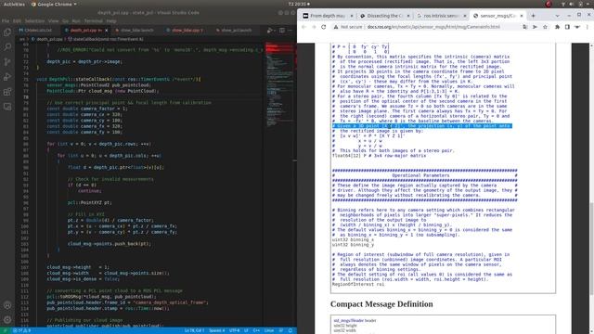Screen dimensions: 594x334
Task: Open the Edit menu in VS Code
Action: tap(17, 21)
